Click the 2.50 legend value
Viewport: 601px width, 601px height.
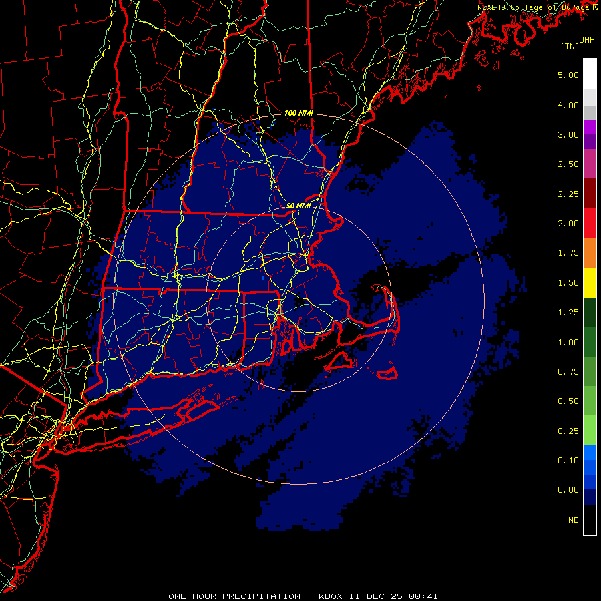click(568, 164)
